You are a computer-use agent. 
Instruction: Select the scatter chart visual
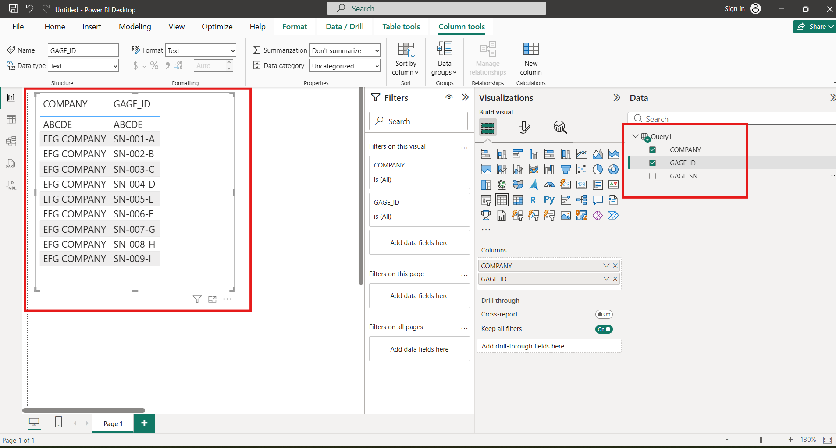[x=581, y=170]
